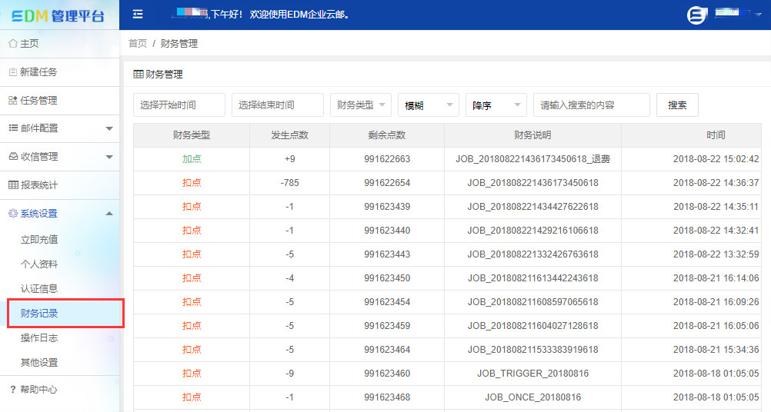Click the 帮助中心 question mark icon
771x412 pixels.
tap(12, 390)
